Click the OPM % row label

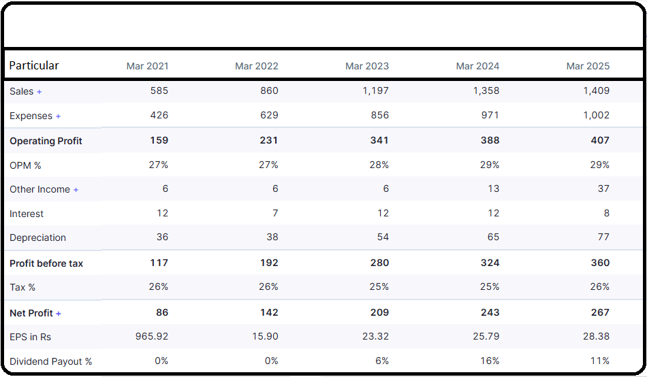(25, 165)
